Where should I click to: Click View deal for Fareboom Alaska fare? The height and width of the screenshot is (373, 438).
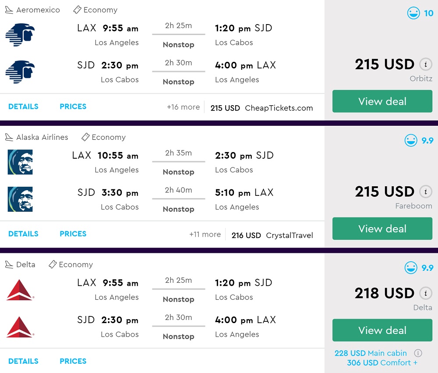pyautogui.click(x=382, y=229)
